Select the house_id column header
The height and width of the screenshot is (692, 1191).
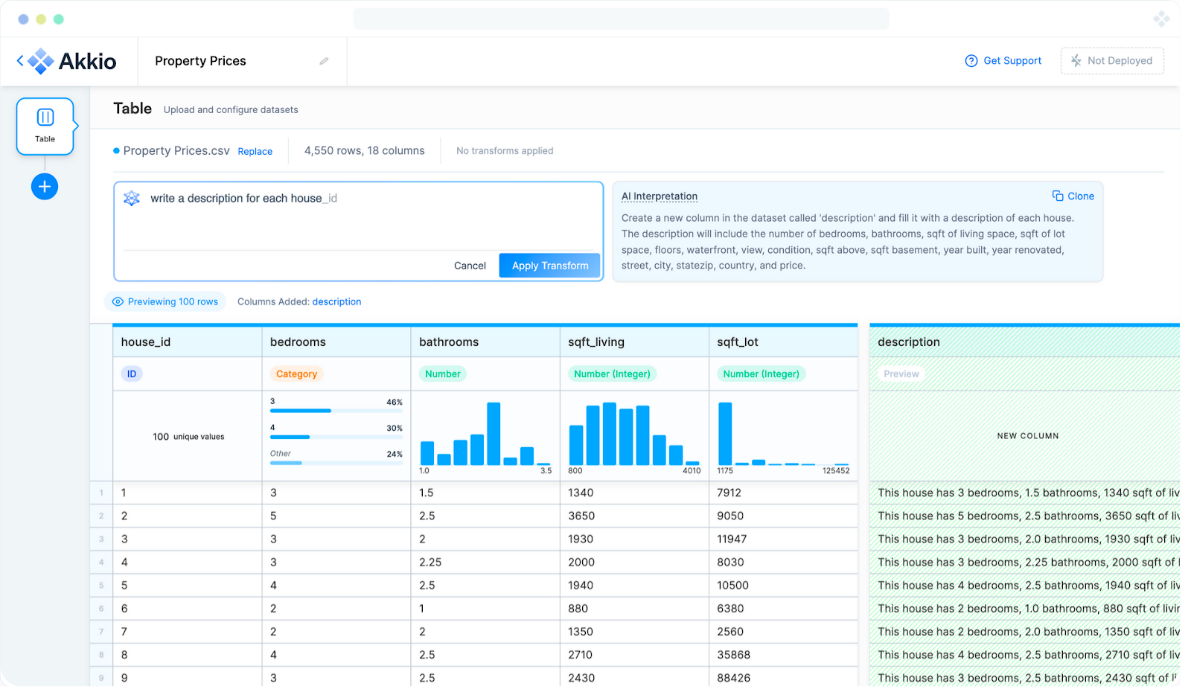pyautogui.click(x=187, y=342)
